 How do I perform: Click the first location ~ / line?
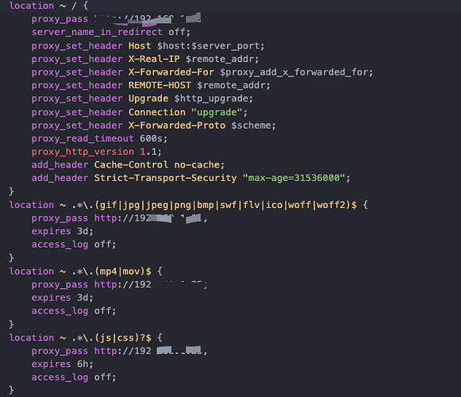click(49, 6)
